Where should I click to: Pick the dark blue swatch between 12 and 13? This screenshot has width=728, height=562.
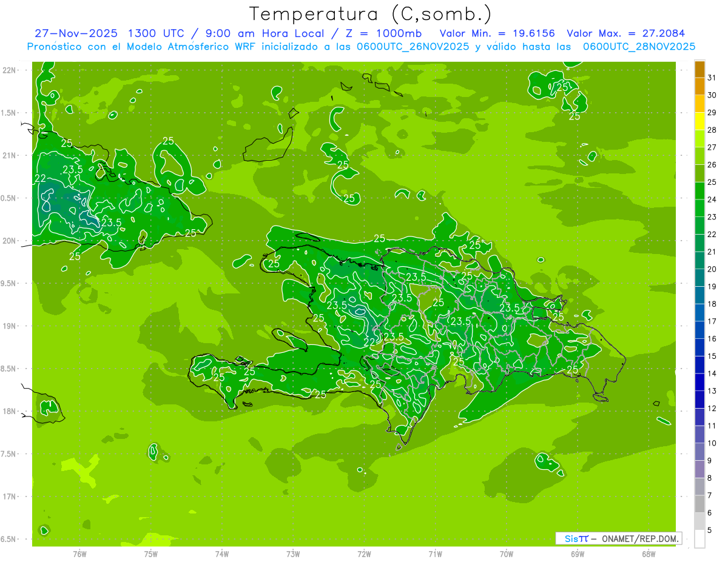click(699, 400)
